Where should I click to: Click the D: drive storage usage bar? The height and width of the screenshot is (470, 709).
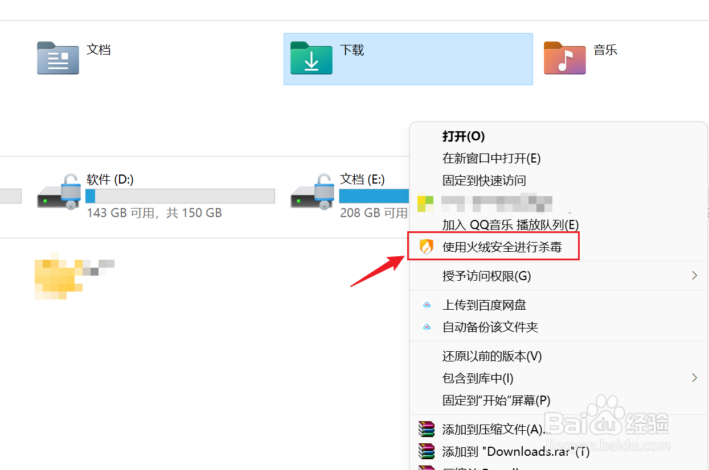[180, 196]
